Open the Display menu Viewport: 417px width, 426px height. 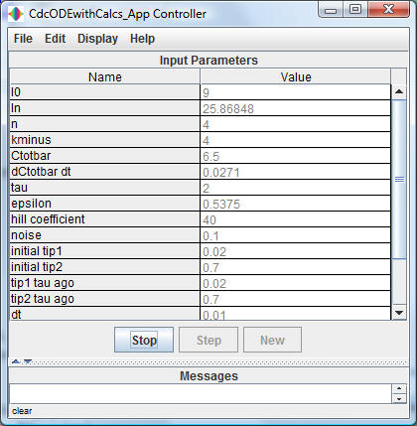point(97,39)
